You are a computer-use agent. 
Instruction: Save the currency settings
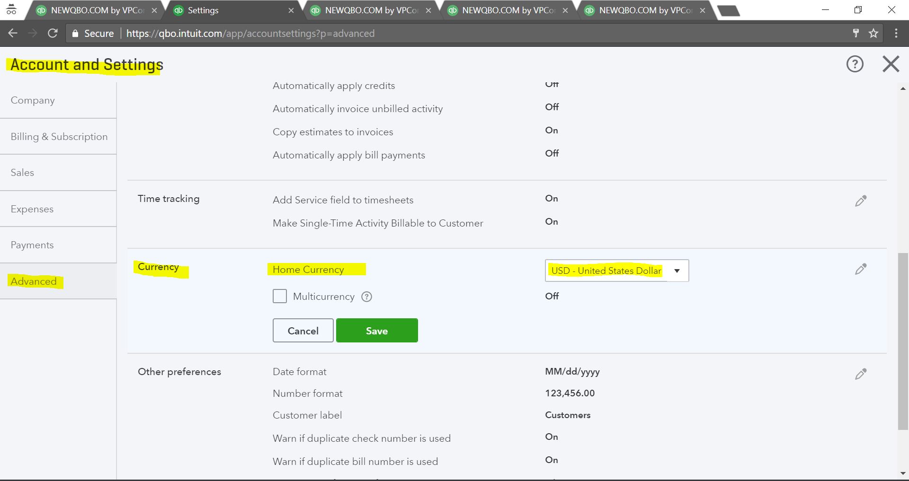(x=377, y=331)
